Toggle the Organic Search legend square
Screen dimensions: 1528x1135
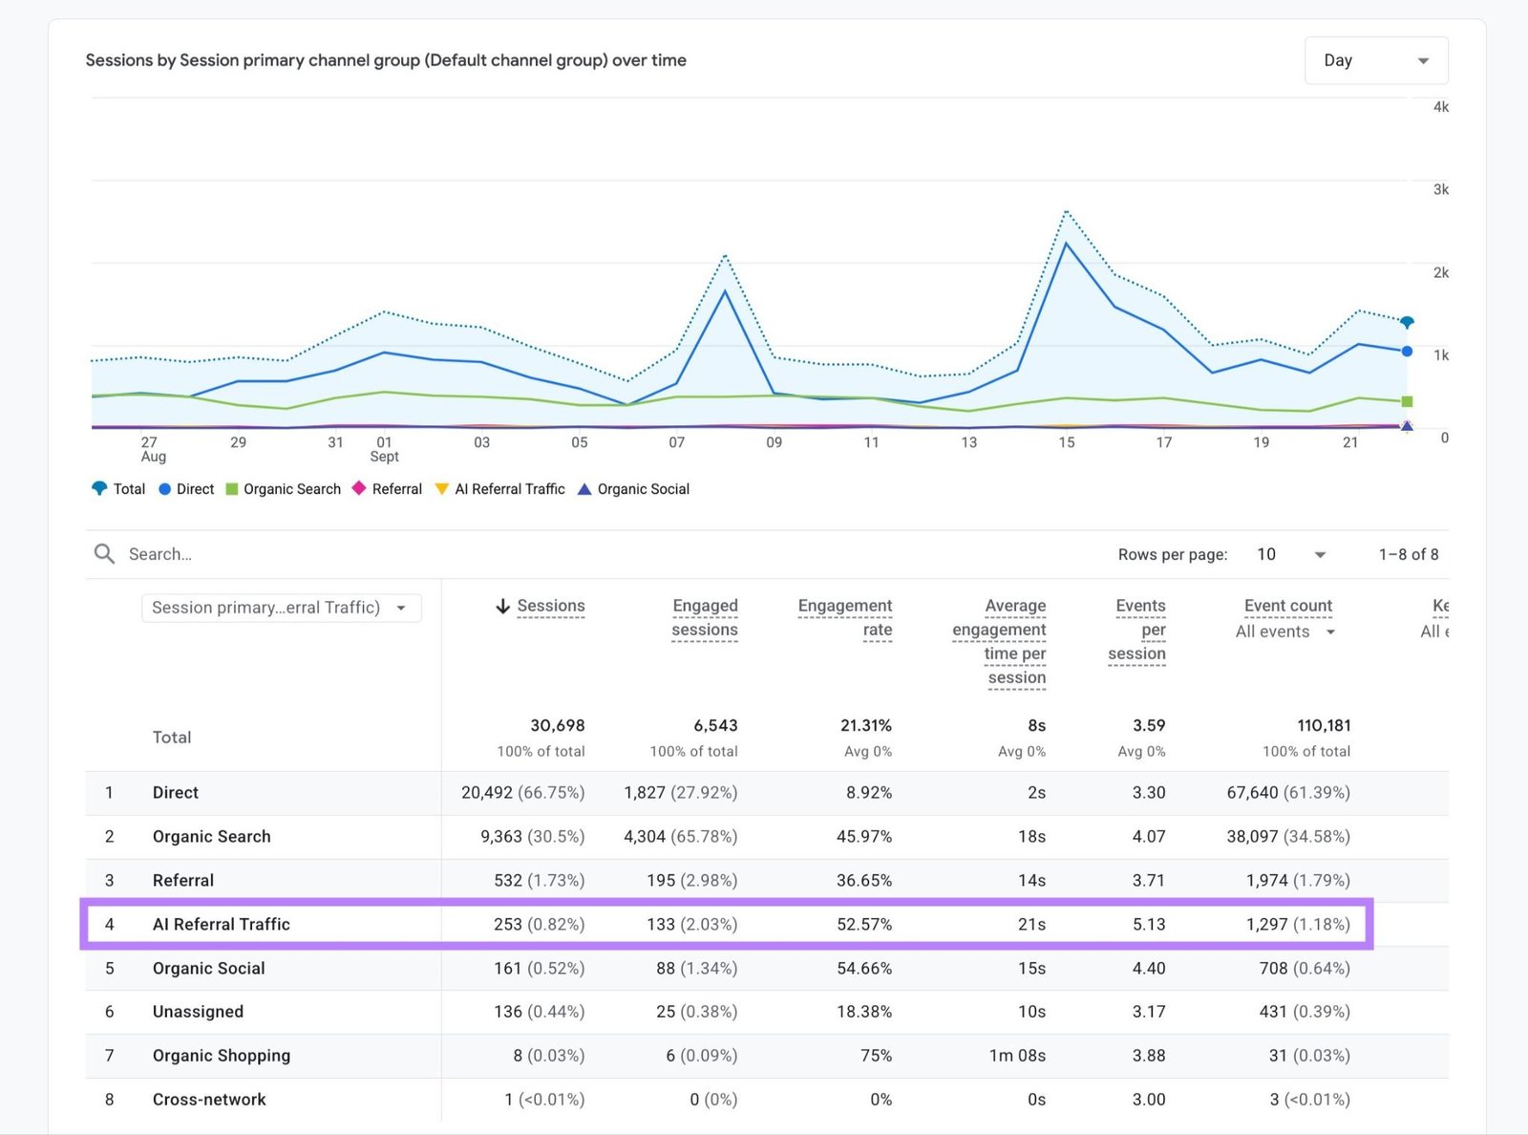231,489
